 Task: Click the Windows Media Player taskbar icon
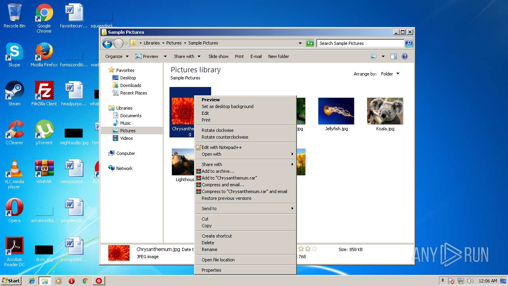coord(58,281)
